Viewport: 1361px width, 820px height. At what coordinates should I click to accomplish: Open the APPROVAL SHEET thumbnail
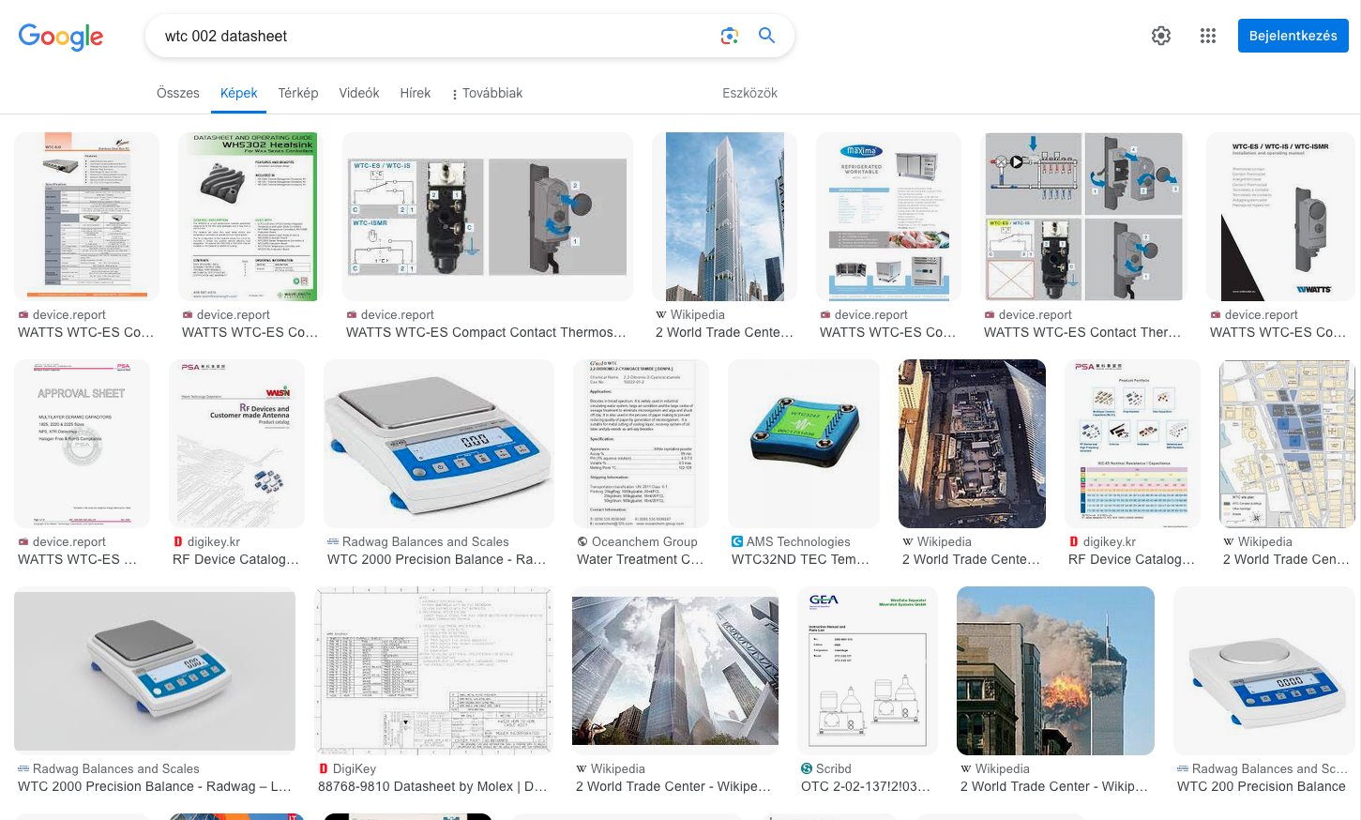click(82, 444)
